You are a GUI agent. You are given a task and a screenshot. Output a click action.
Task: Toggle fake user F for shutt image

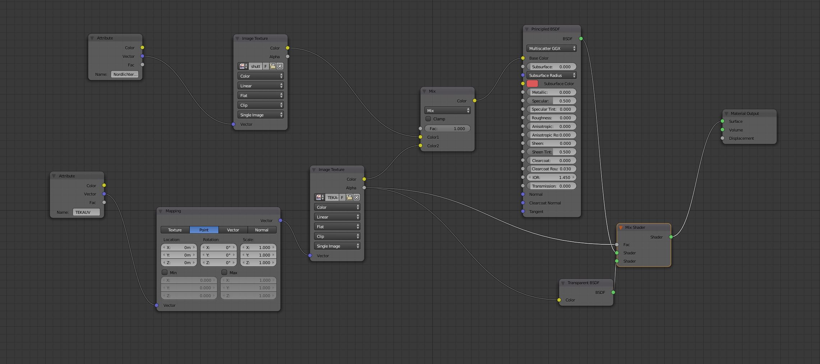pyautogui.click(x=266, y=66)
